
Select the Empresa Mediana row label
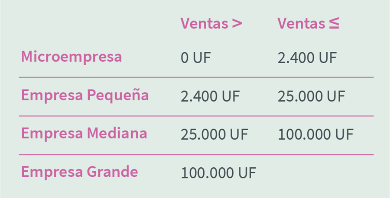click(x=84, y=134)
